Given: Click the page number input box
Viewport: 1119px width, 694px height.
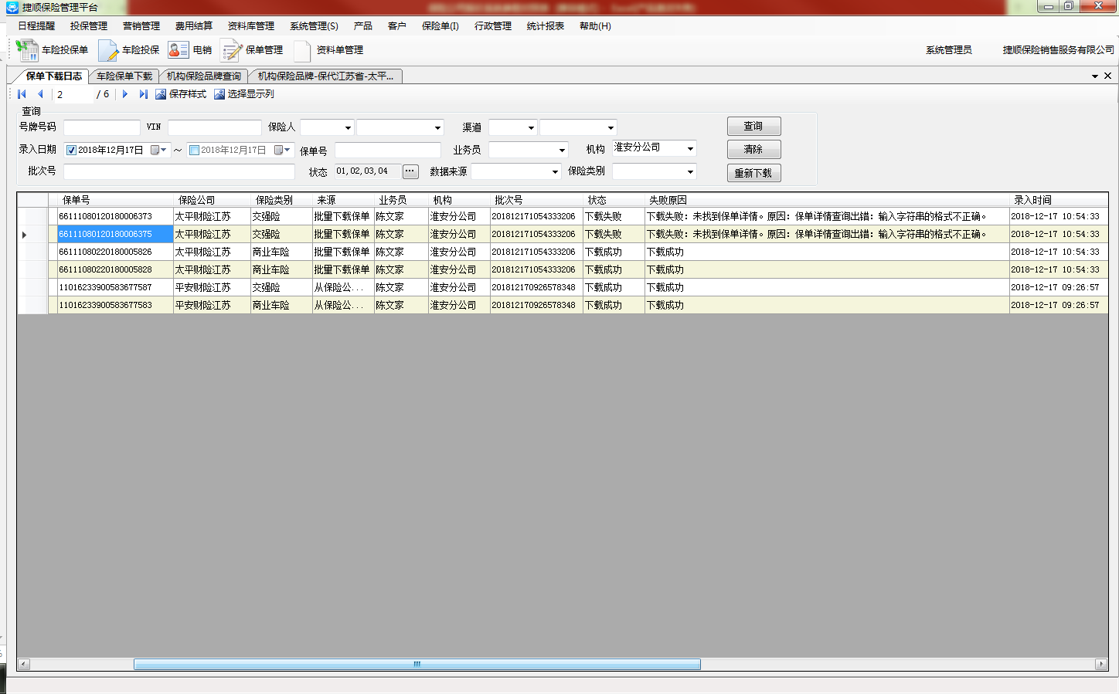Looking at the screenshot, I should [x=74, y=94].
